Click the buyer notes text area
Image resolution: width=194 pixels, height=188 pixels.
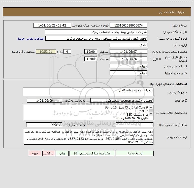88,137
